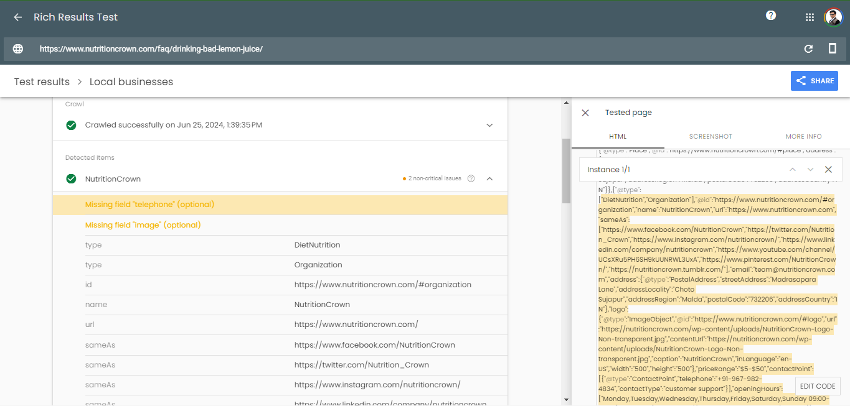Click the EDIT CODE button

pos(817,386)
